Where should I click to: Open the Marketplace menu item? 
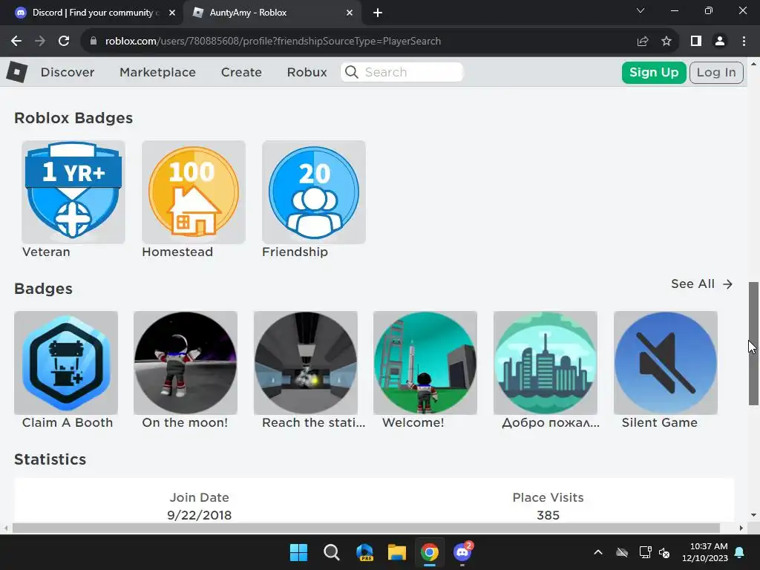pyautogui.click(x=157, y=72)
